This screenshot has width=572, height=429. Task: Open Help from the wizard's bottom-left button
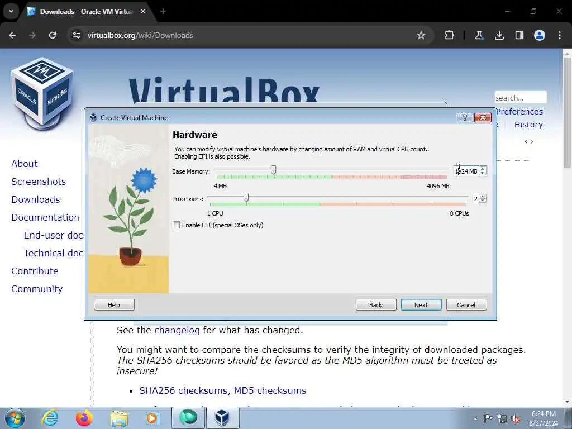tap(114, 305)
